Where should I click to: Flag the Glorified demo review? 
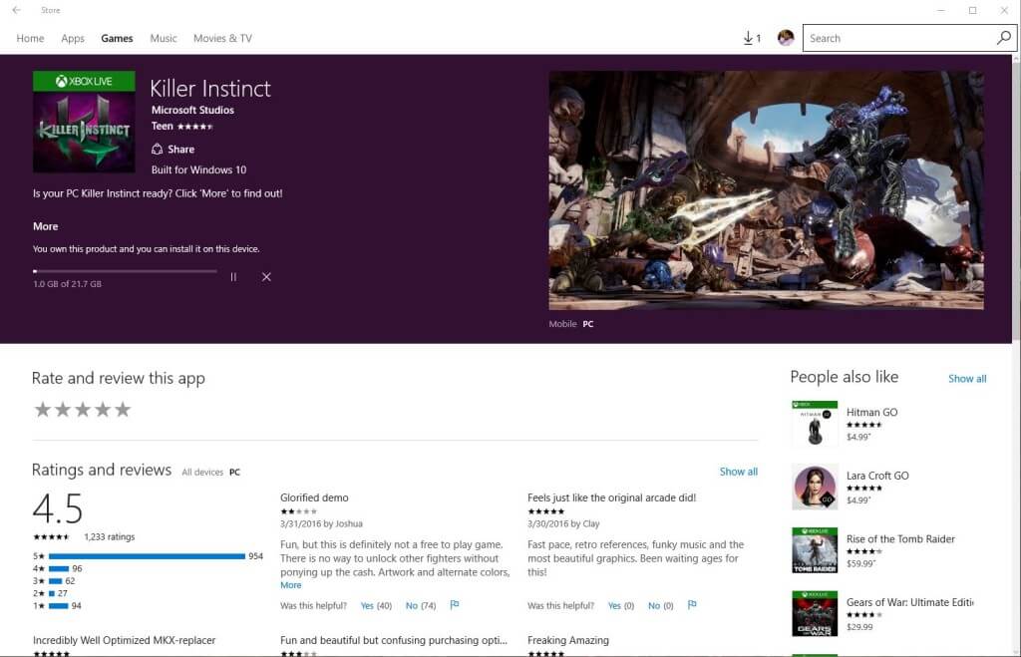(x=455, y=605)
